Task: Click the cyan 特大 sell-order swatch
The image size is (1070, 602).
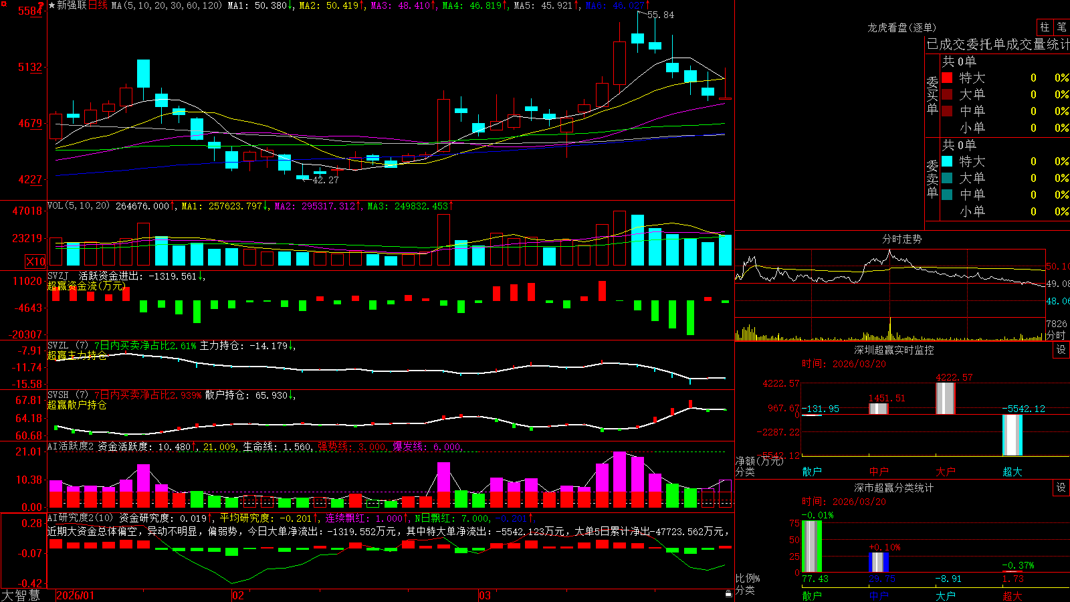Action: [x=947, y=161]
